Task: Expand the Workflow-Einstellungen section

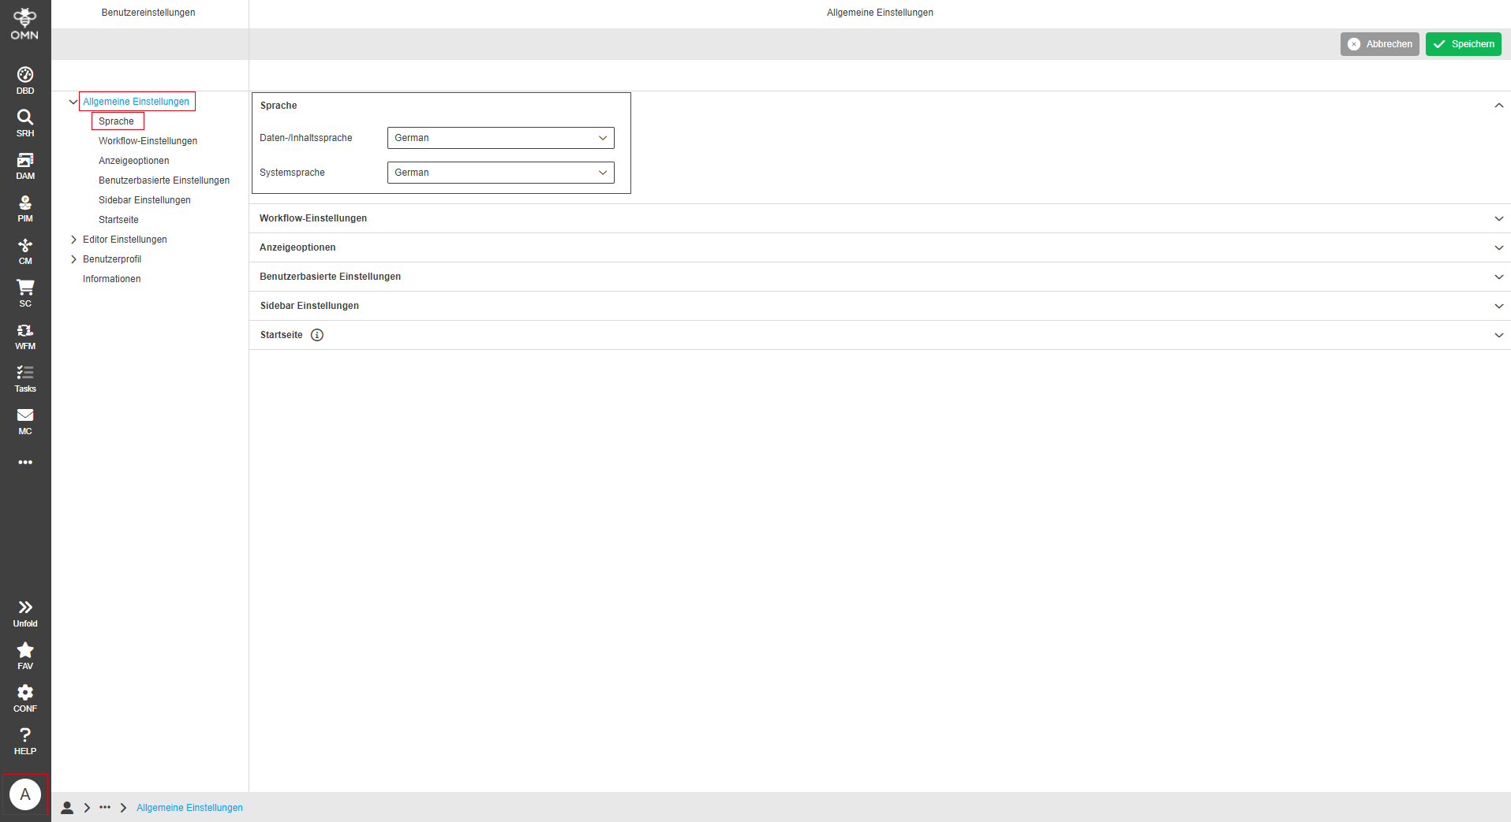Action: coord(1498,218)
